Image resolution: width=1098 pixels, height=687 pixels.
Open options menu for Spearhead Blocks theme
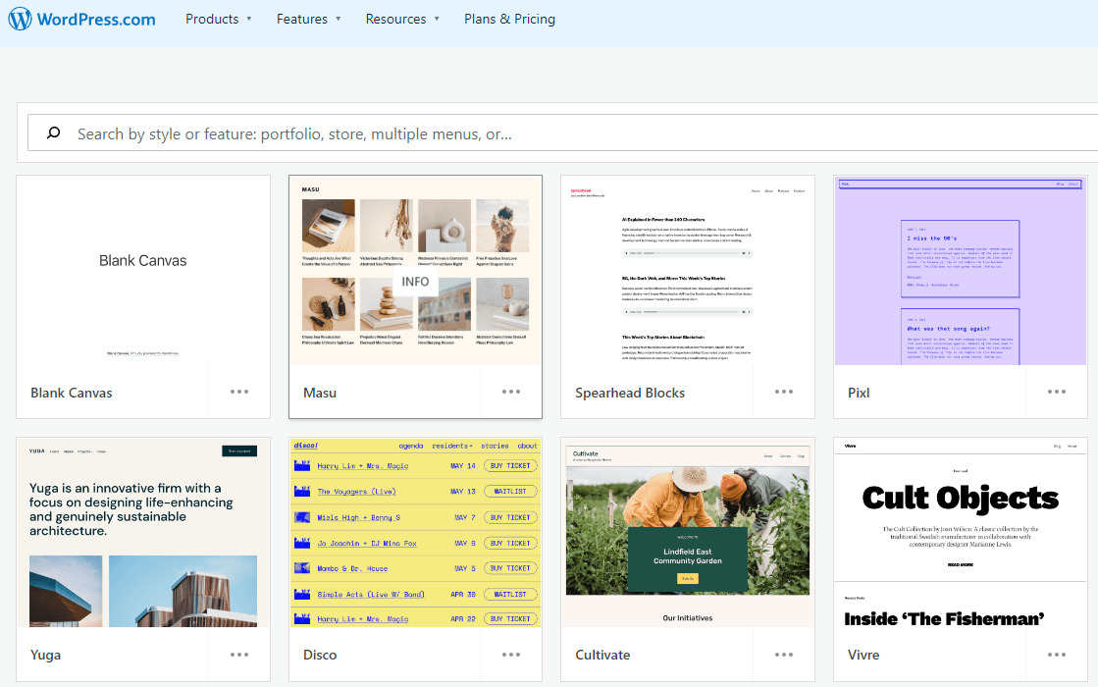[x=783, y=391]
